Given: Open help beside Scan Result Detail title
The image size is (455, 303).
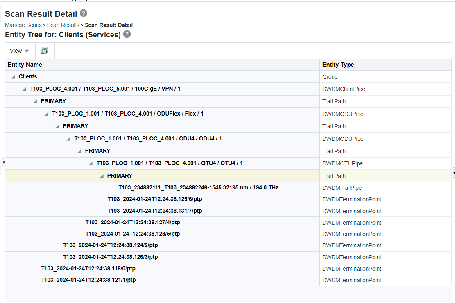Looking at the screenshot, I should point(83,13).
